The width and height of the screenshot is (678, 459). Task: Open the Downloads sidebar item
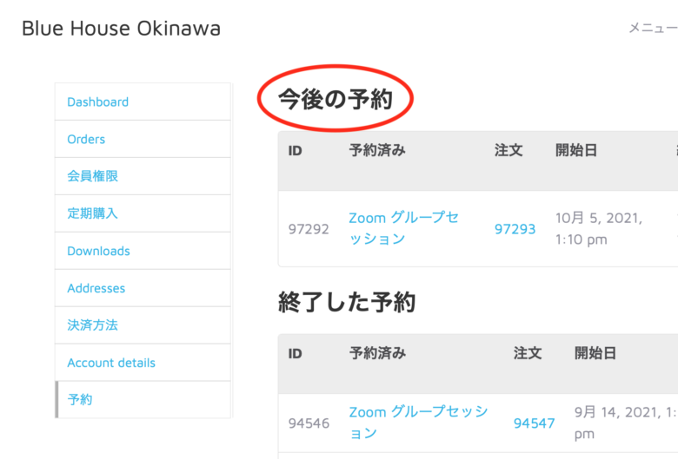98,252
